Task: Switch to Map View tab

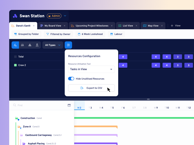Action: click(153, 26)
